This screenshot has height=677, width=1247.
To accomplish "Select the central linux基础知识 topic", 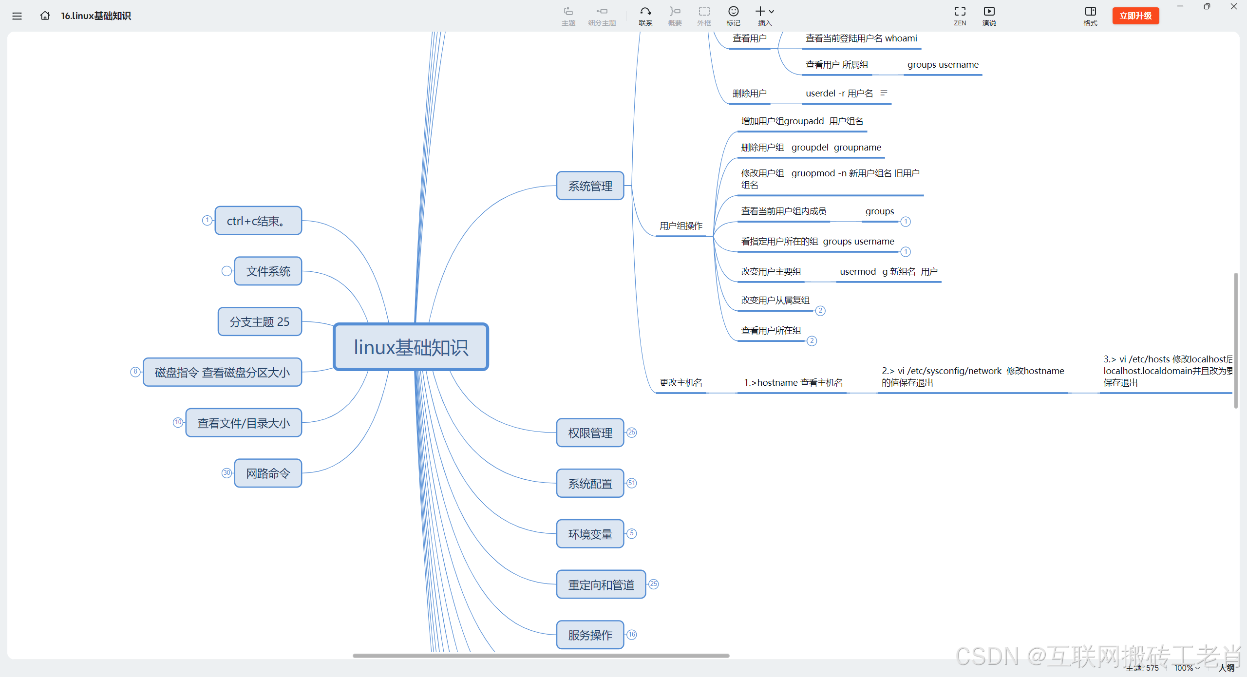I will 411,347.
